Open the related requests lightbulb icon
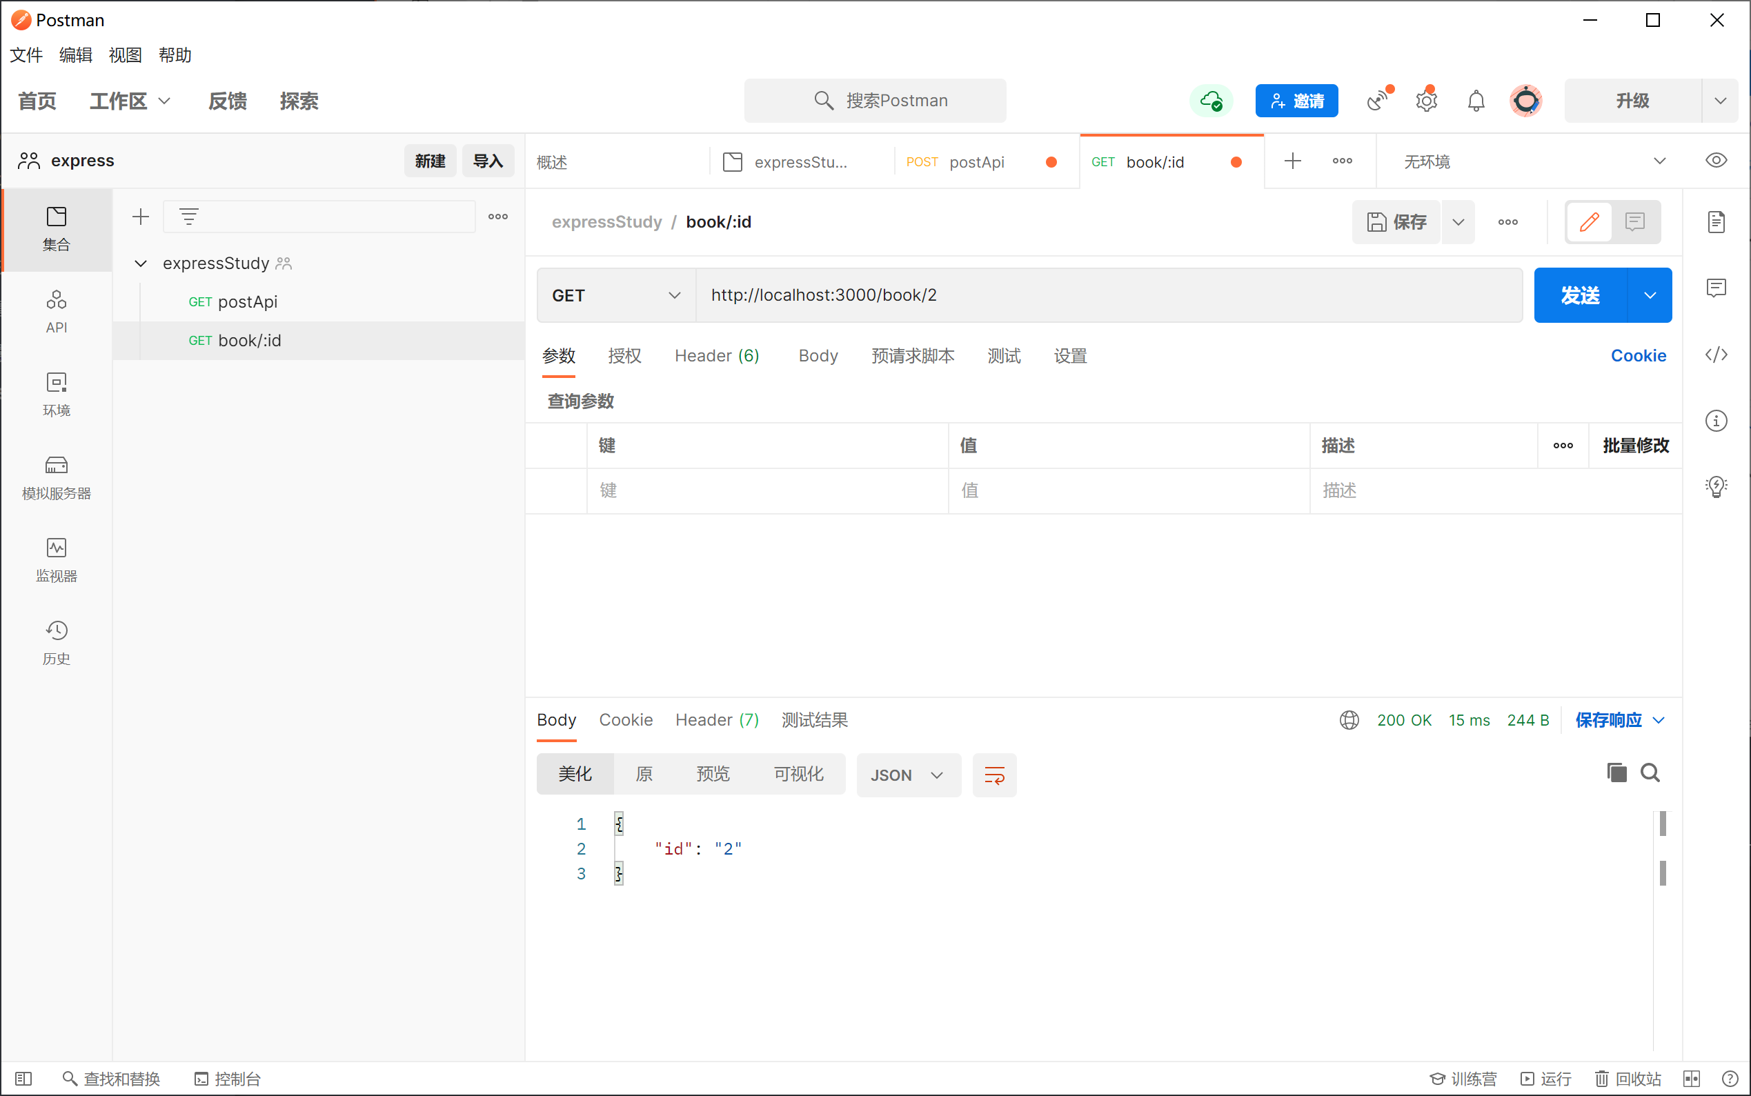The width and height of the screenshot is (1751, 1096). coord(1717,486)
